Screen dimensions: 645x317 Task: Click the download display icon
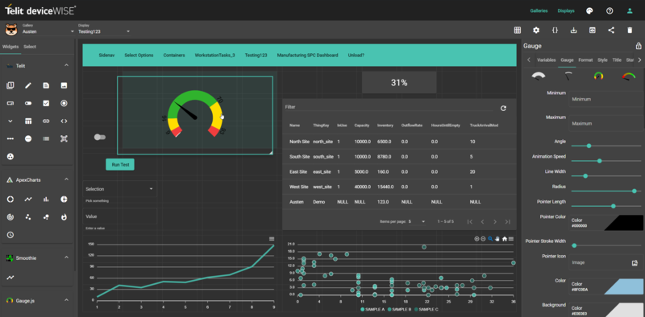[x=573, y=30]
